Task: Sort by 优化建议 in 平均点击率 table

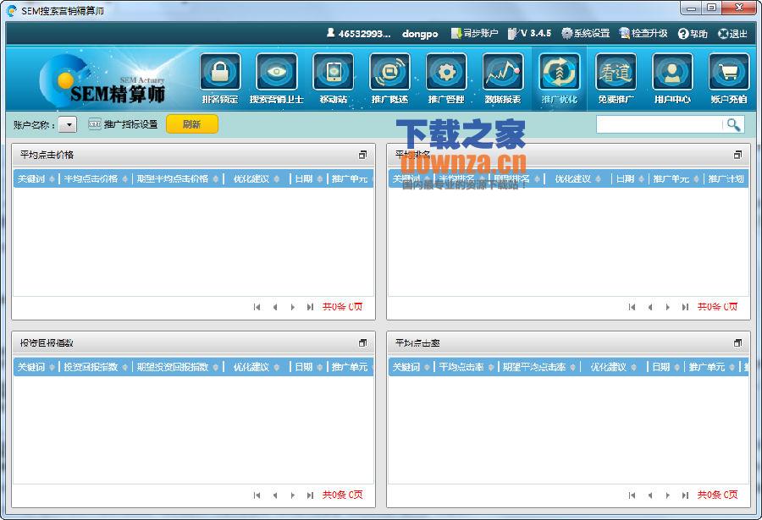Action: pyautogui.click(x=613, y=367)
